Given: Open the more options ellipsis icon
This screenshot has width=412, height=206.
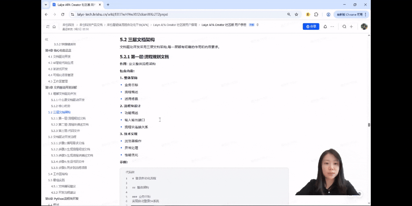Looking at the screenshot, I should (x=332, y=27).
